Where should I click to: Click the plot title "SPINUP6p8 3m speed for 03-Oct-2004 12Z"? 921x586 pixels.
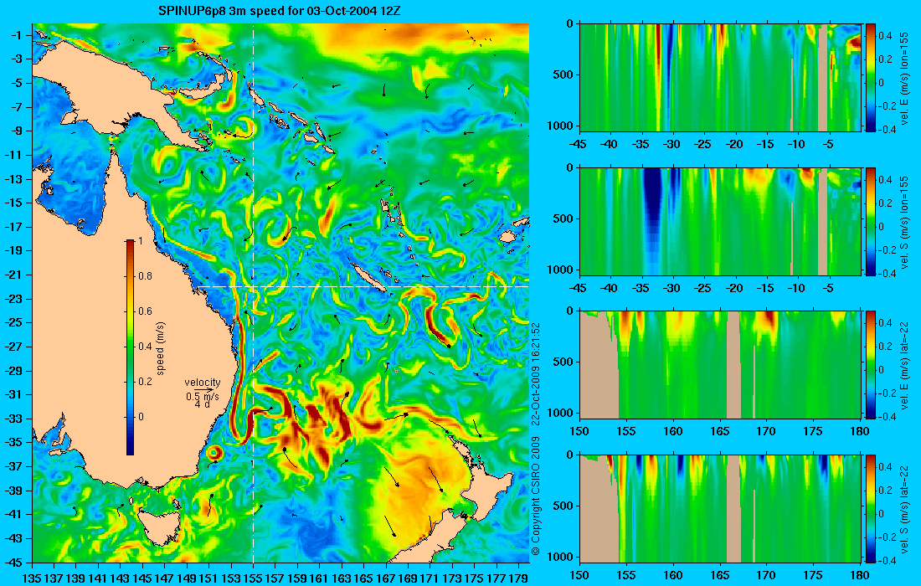tap(280, 11)
